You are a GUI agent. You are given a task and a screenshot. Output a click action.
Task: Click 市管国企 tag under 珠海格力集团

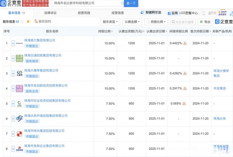coord(32,46)
